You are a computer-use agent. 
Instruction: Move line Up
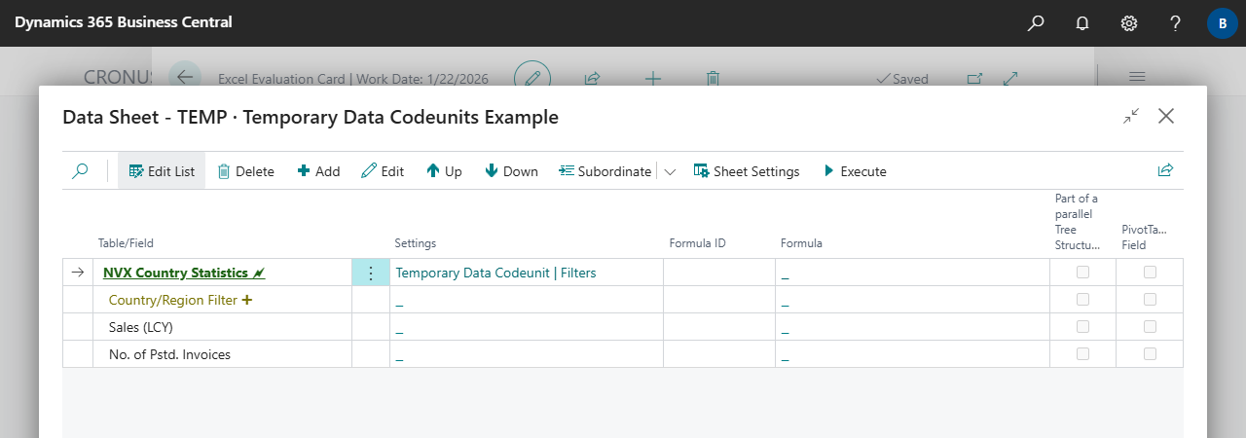[444, 171]
